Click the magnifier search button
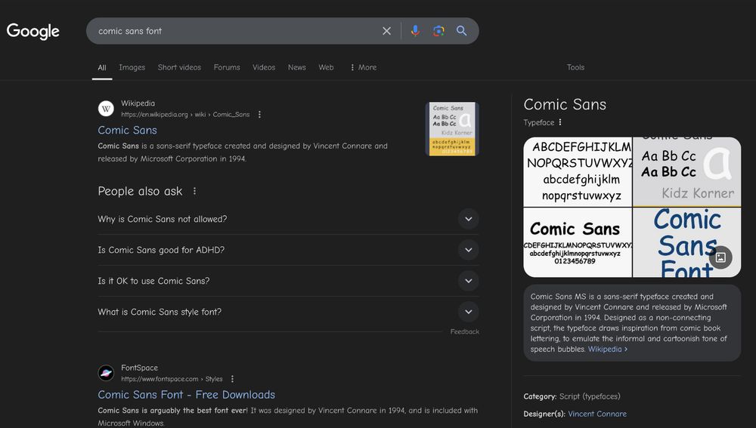 (x=461, y=31)
